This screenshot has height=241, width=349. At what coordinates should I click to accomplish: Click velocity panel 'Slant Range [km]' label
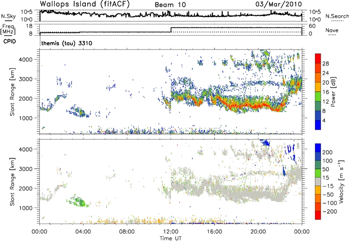tap(12, 182)
